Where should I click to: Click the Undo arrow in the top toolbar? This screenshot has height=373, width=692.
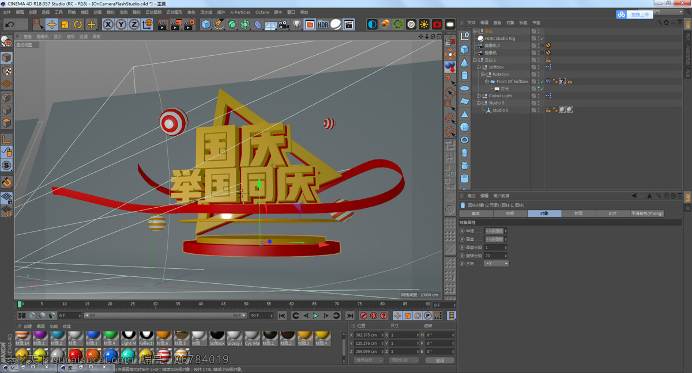click(x=9, y=25)
